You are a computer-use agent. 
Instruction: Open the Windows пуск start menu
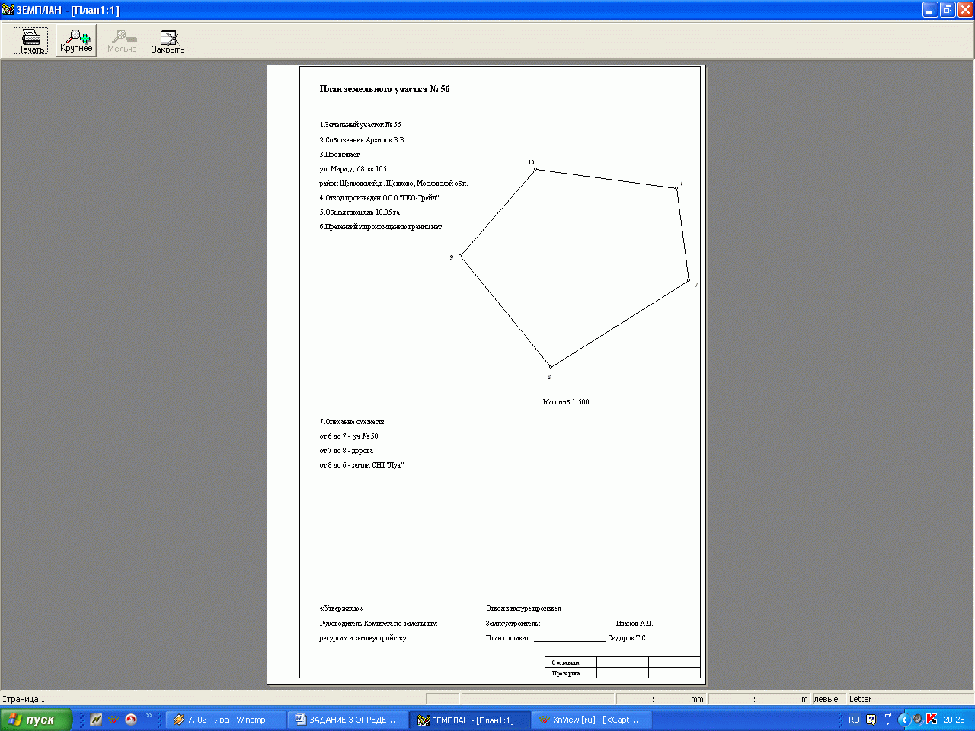36,720
